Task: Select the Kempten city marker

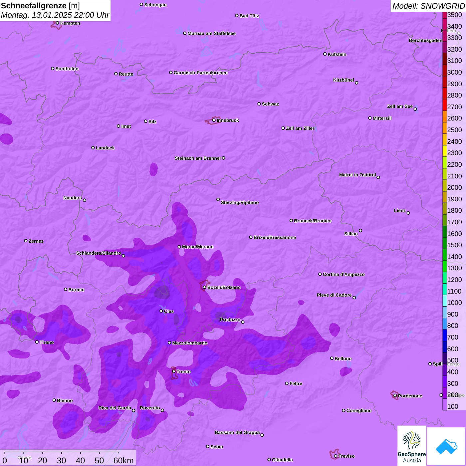Action: coord(57,23)
